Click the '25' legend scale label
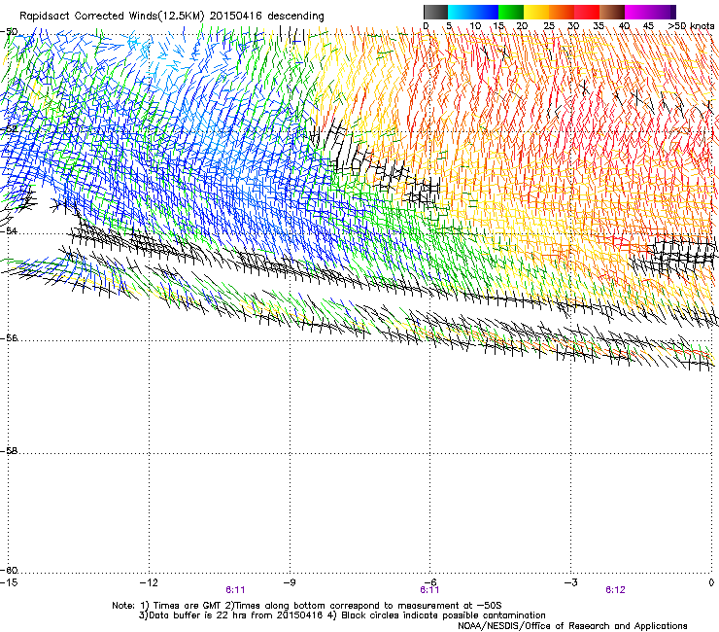 (x=549, y=26)
